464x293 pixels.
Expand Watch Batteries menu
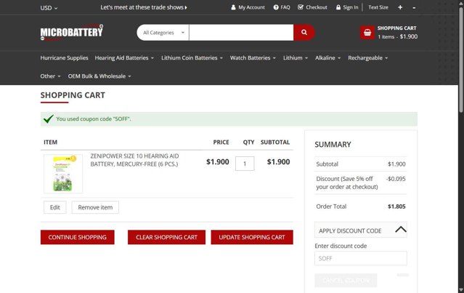tap(253, 57)
